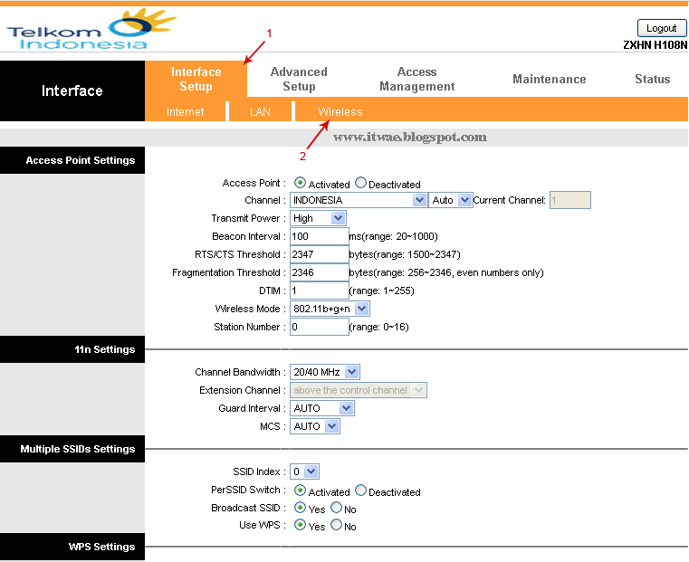The width and height of the screenshot is (689, 562).
Task: Click the Multiple SSIDs Settings heading
Action: (77, 449)
